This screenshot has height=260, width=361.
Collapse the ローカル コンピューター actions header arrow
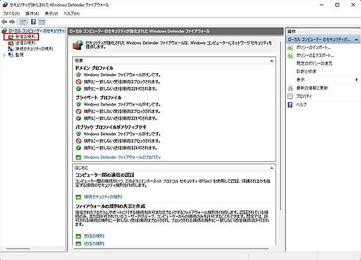click(356, 40)
